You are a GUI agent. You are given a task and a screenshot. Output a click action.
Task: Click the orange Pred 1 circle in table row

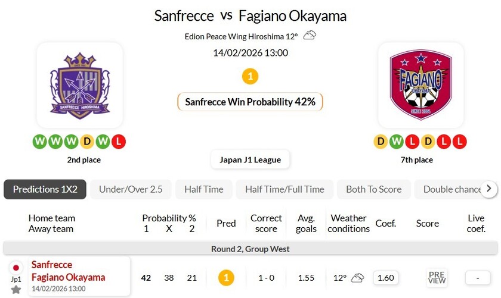click(226, 278)
